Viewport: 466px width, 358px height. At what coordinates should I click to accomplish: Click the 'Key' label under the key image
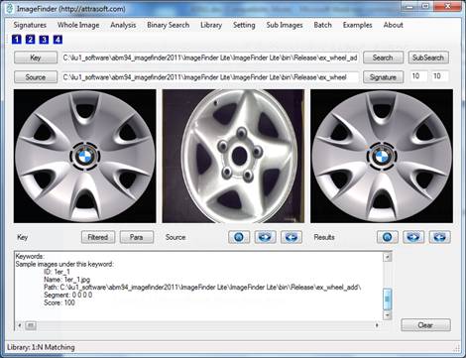(x=23, y=237)
